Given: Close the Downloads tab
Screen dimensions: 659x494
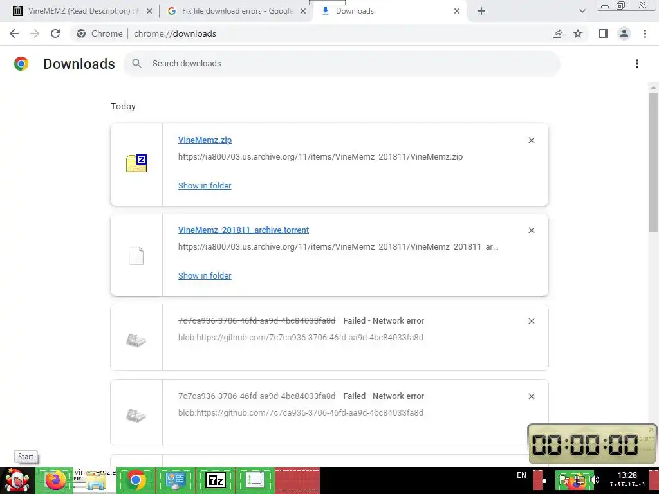Looking at the screenshot, I should (x=457, y=12).
